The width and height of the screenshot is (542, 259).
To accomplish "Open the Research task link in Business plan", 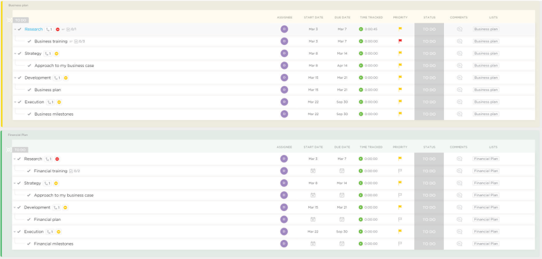I will pyautogui.click(x=34, y=29).
